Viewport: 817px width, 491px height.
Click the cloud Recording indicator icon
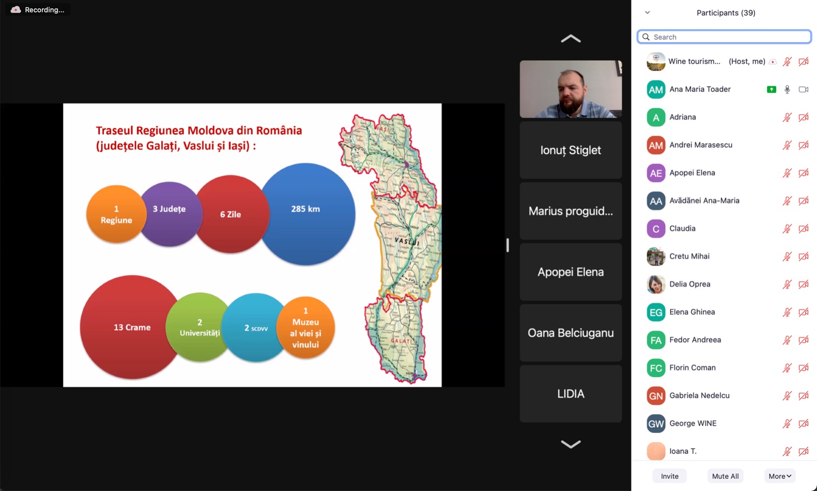(16, 10)
